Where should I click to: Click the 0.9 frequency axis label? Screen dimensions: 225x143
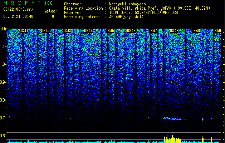(x=3, y=82)
